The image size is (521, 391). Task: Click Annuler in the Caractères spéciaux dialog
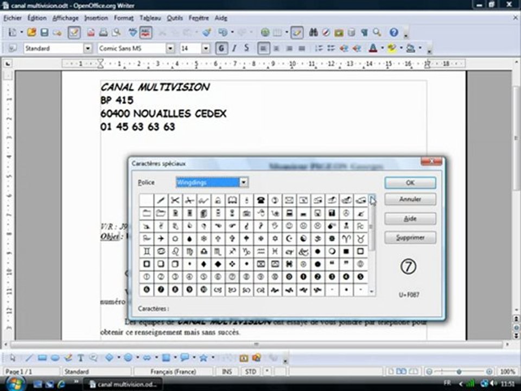[410, 199]
